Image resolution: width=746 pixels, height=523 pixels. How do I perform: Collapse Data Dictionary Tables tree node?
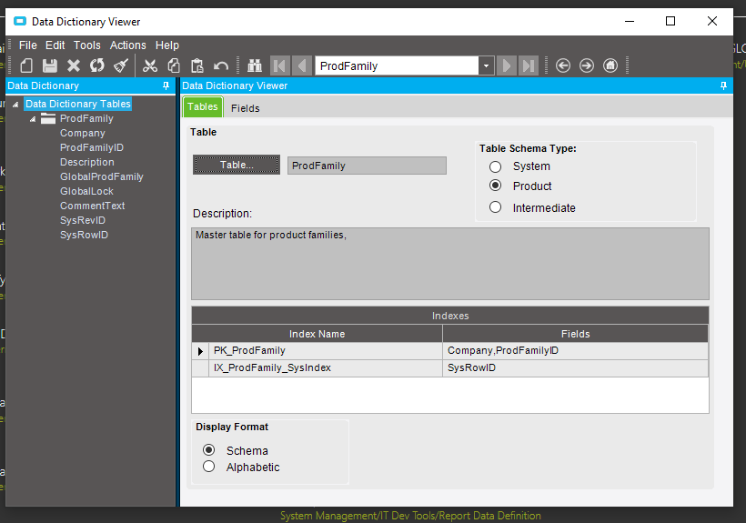pyautogui.click(x=15, y=104)
